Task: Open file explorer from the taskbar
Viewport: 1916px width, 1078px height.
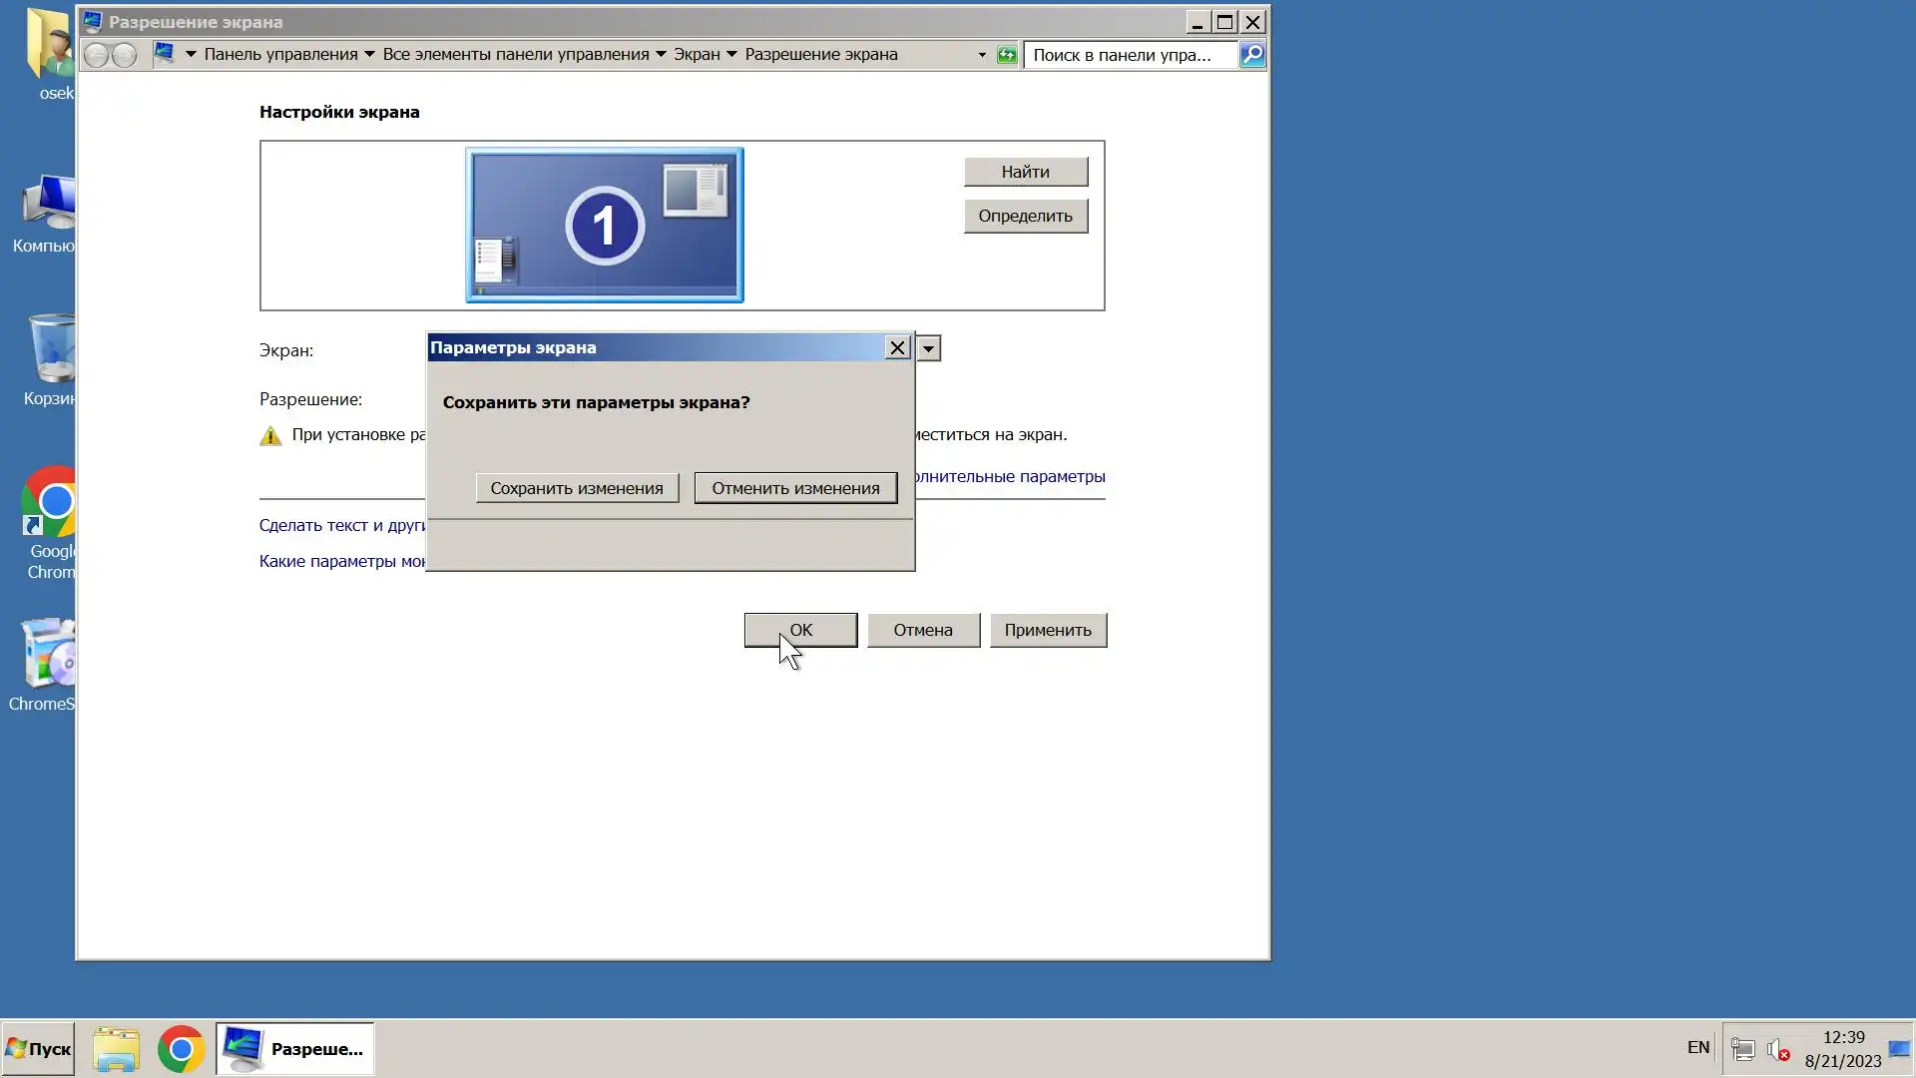Action: (116, 1049)
